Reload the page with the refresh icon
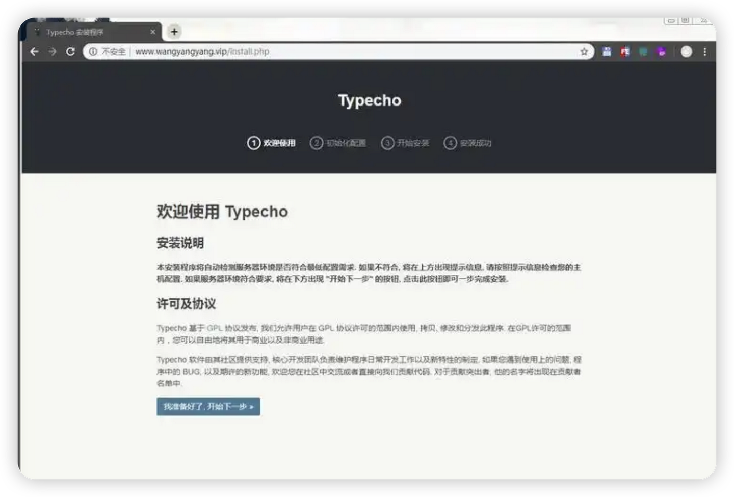The height and width of the screenshot is (497, 734). (x=70, y=51)
